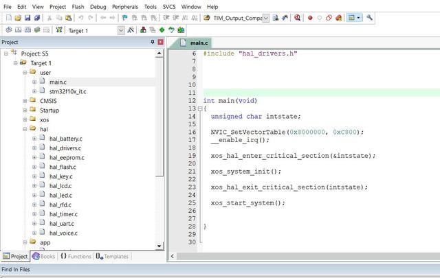Select the main.c editor tab
This screenshot has height=278, width=440.
tap(195, 43)
